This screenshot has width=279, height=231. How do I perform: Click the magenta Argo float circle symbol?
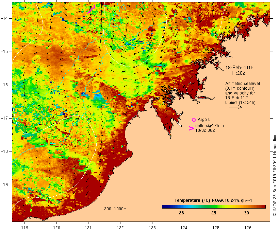pyautogui.click(x=194, y=120)
